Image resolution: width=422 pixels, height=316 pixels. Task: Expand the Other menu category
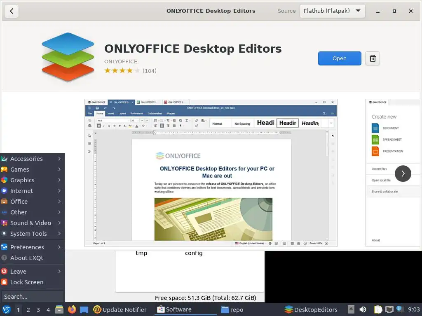click(x=32, y=212)
